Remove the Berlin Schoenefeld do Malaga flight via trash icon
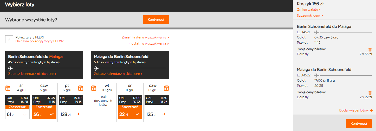Viewport: 376px width, 131px height. coord(370,49)
